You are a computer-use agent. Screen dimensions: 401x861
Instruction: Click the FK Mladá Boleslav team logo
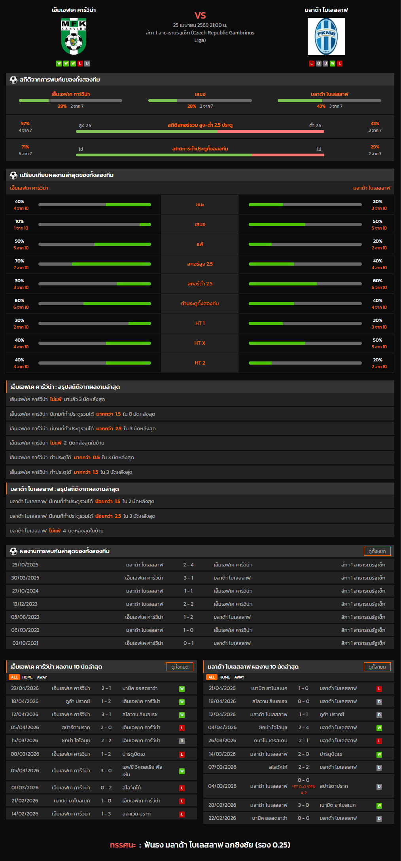pyautogui.click(x=326, y=36)
